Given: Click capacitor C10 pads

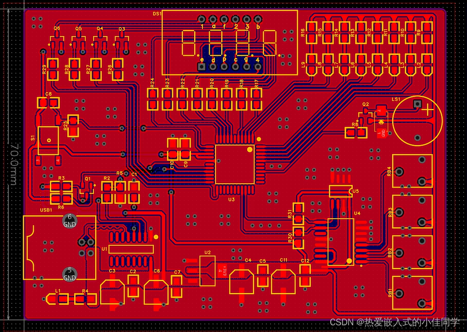Looking at the screenshot, I should coord(173,149).
